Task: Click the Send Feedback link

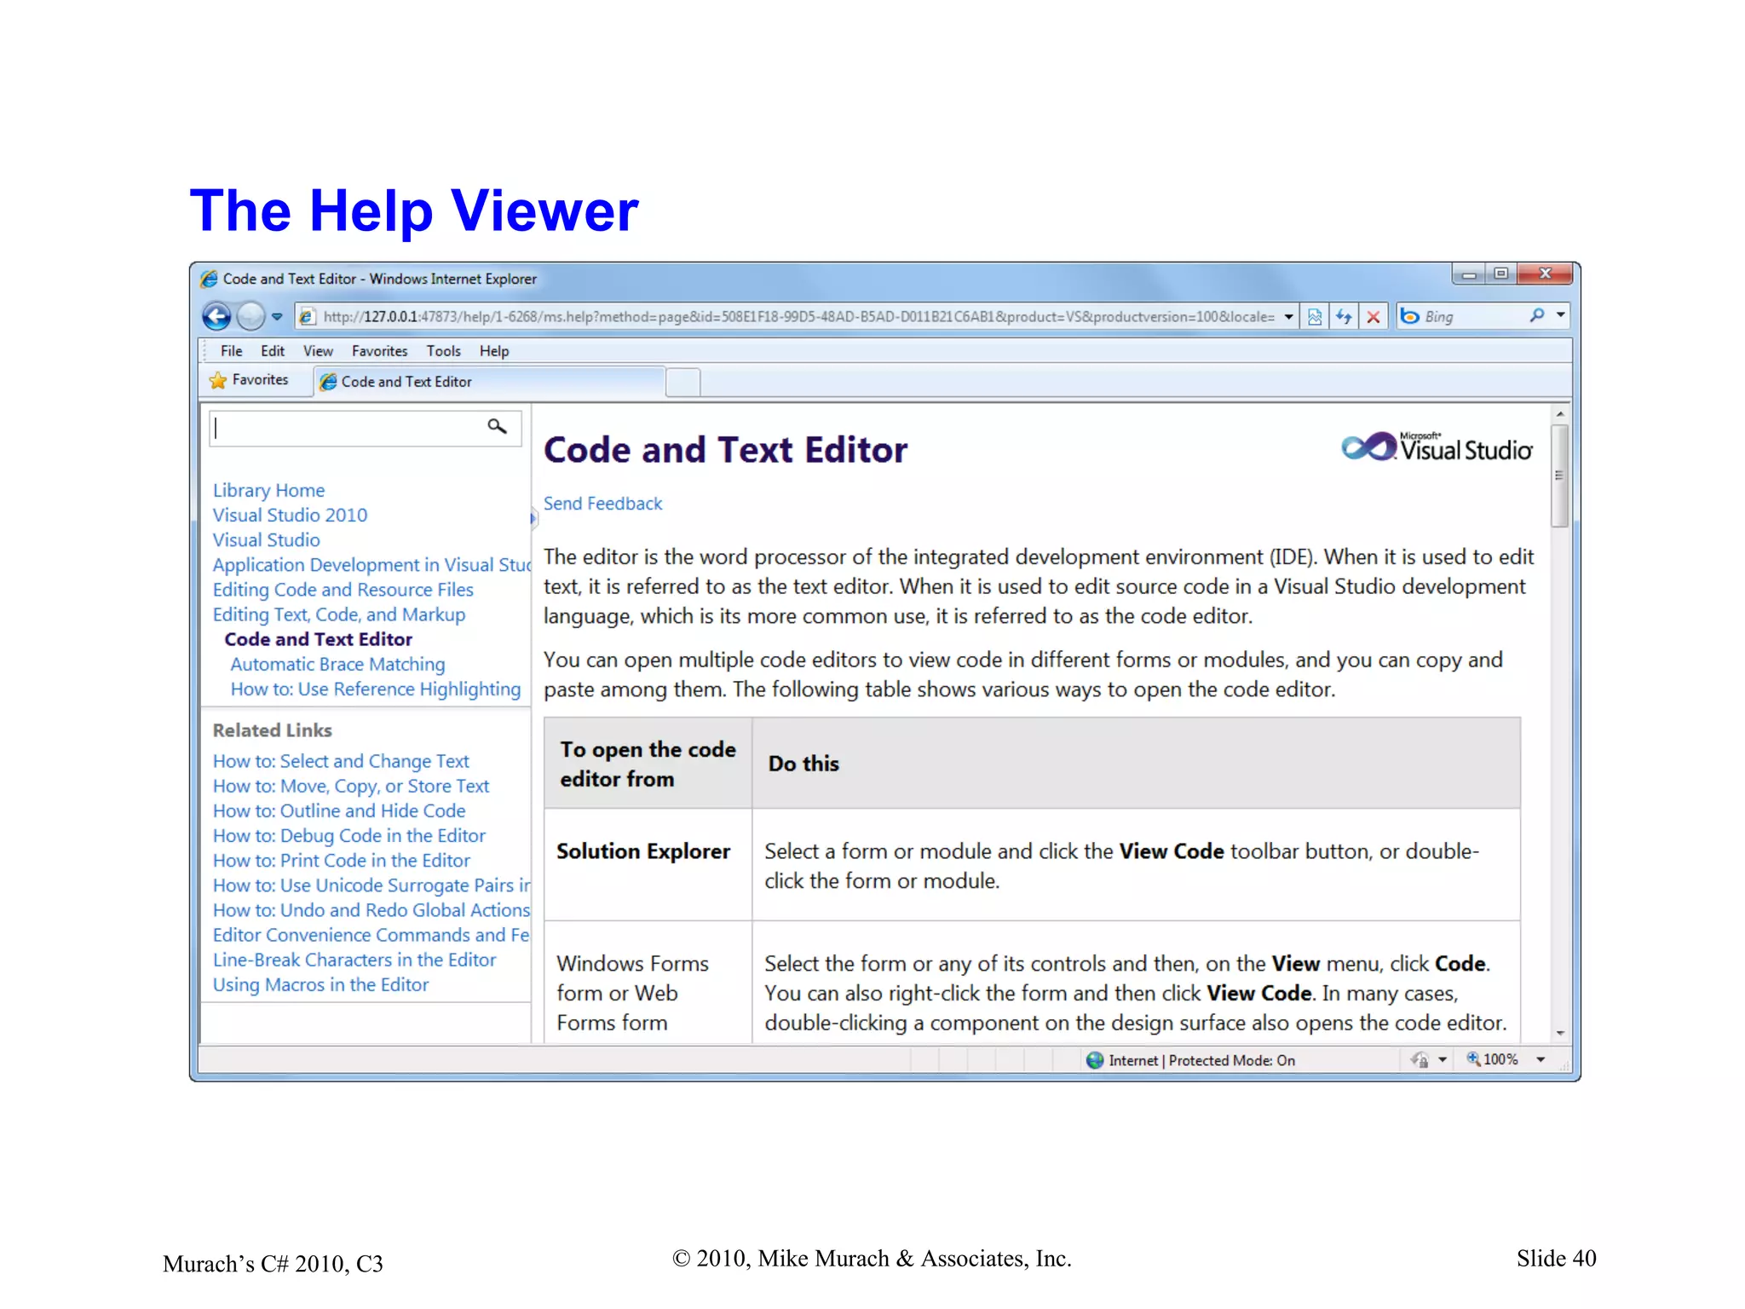Action: point(602,504)
